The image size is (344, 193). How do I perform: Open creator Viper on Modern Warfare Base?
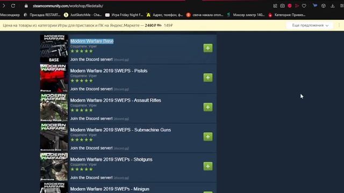click(x=92, y=47)
